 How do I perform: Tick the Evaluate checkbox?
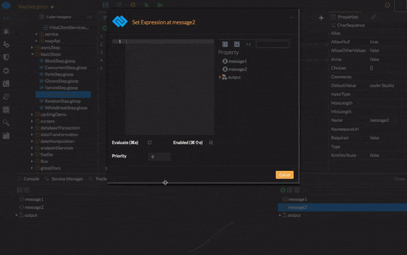[x=150, y=142]
